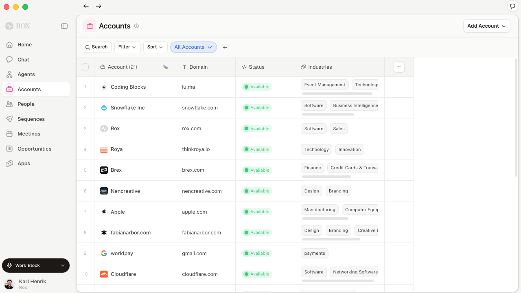Click Available status for Apple row
521x293 pixels.
click(x=256, y=212)
